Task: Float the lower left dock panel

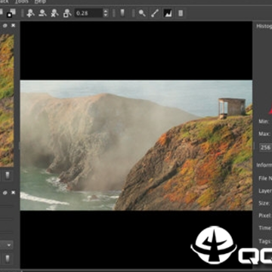Action: [5, 193]
